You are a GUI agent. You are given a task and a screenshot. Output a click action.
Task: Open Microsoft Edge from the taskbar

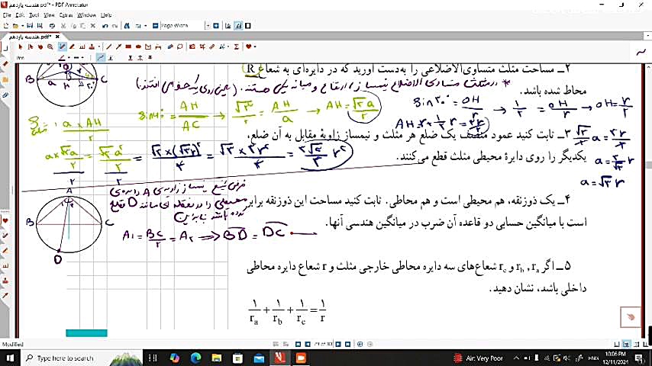[195, 358]
